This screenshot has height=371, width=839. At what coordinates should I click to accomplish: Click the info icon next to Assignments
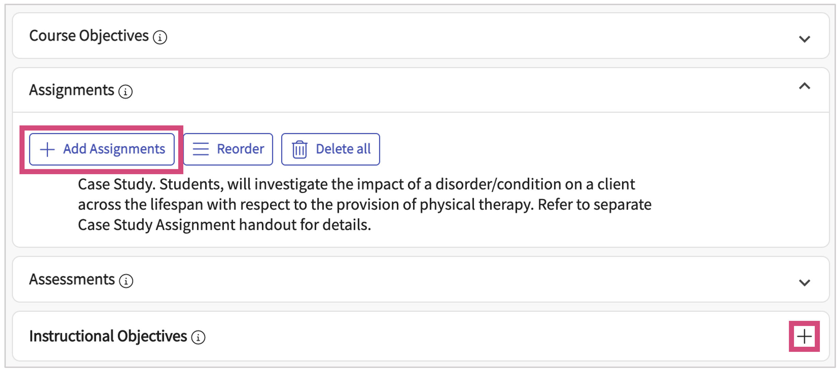125,92
